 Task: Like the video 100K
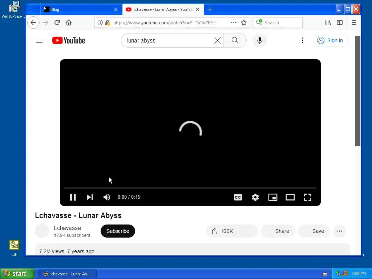[222, 231]
